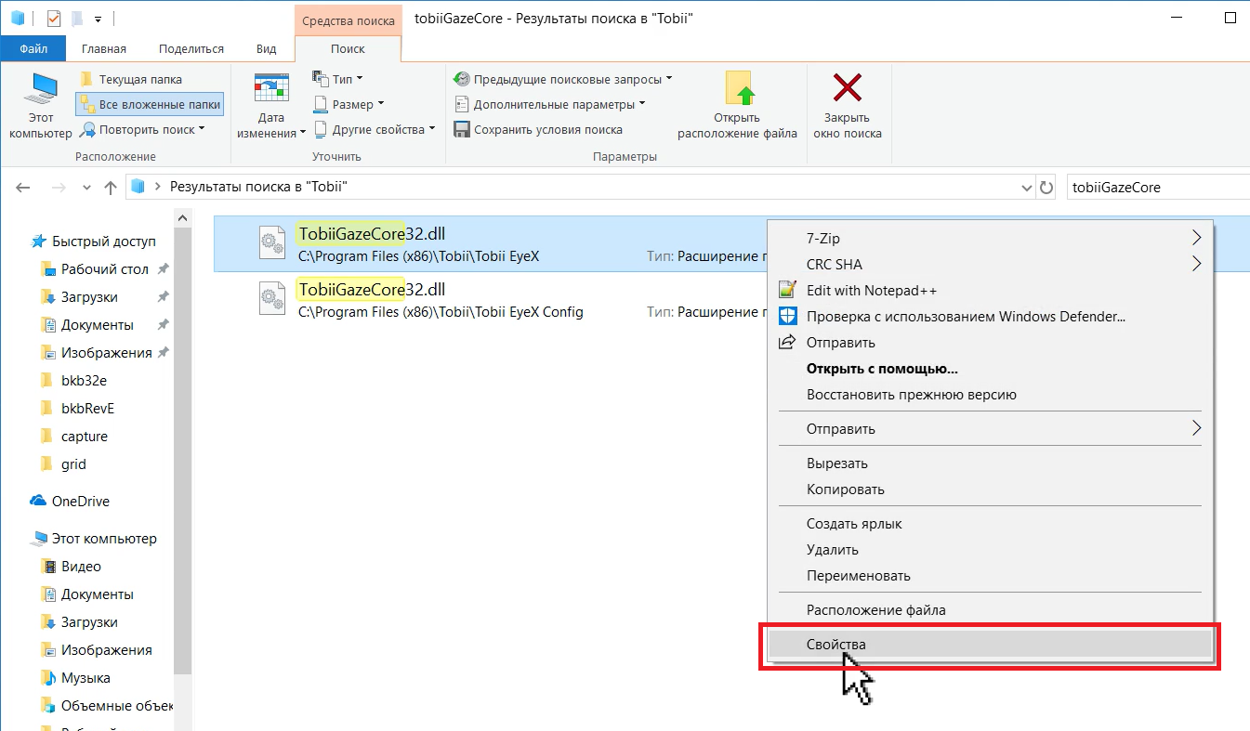Choose Открыть с помощью...
Screen dimensions: 1250x731
coord(992,369)
